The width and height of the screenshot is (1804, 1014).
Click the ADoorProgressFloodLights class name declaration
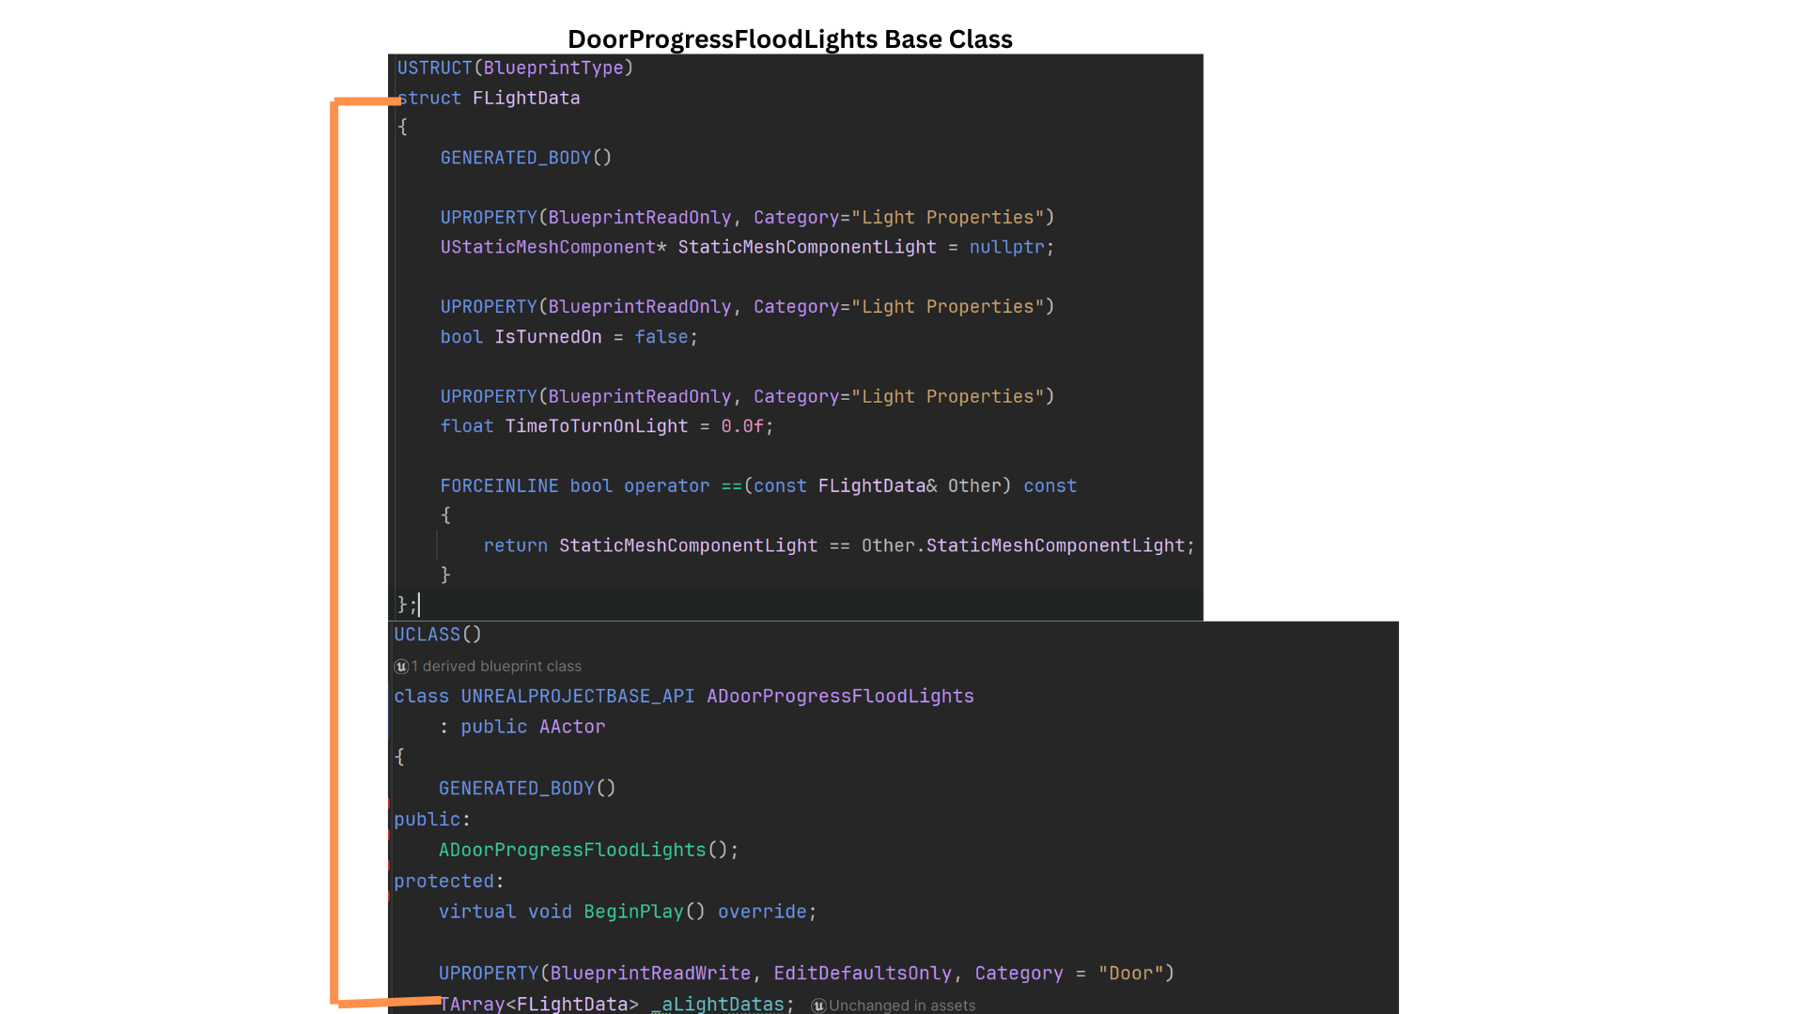pos(840,697)
